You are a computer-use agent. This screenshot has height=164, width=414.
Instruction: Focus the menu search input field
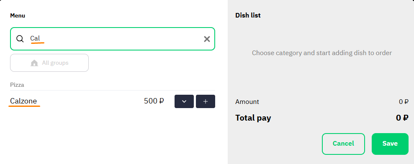pyautogui.click(x=113, y=39)
